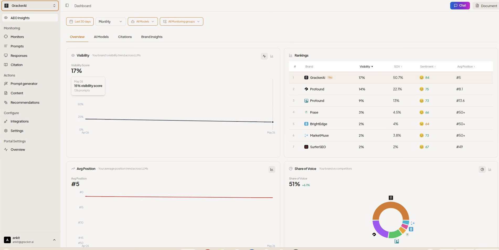The height and width of the screenshot is (250, 499).
Task: Open Content in Actions section
Action: [x=17, y=93]
